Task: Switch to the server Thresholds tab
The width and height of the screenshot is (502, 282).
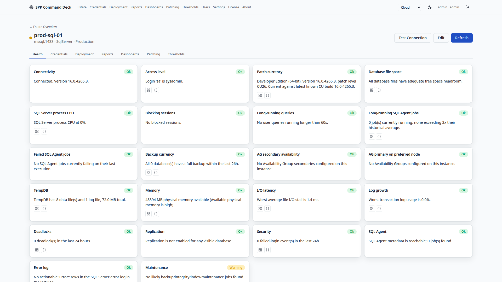Action: (x=176, y=54)
